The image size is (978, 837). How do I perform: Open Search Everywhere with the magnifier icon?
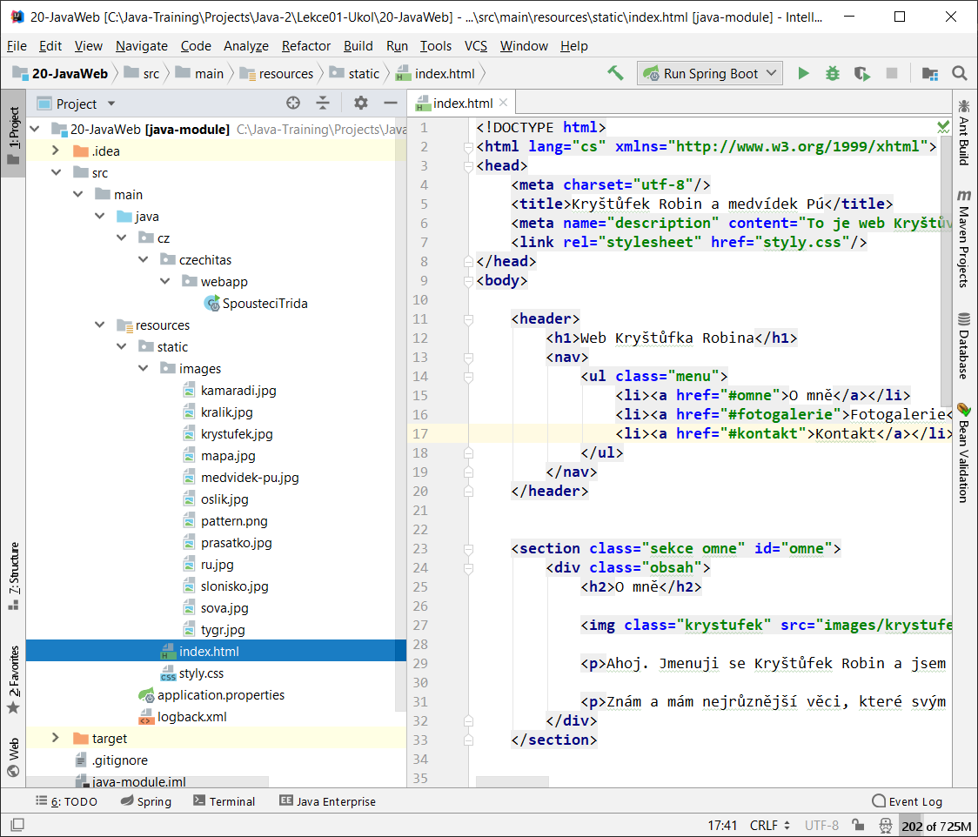(959, 73)
